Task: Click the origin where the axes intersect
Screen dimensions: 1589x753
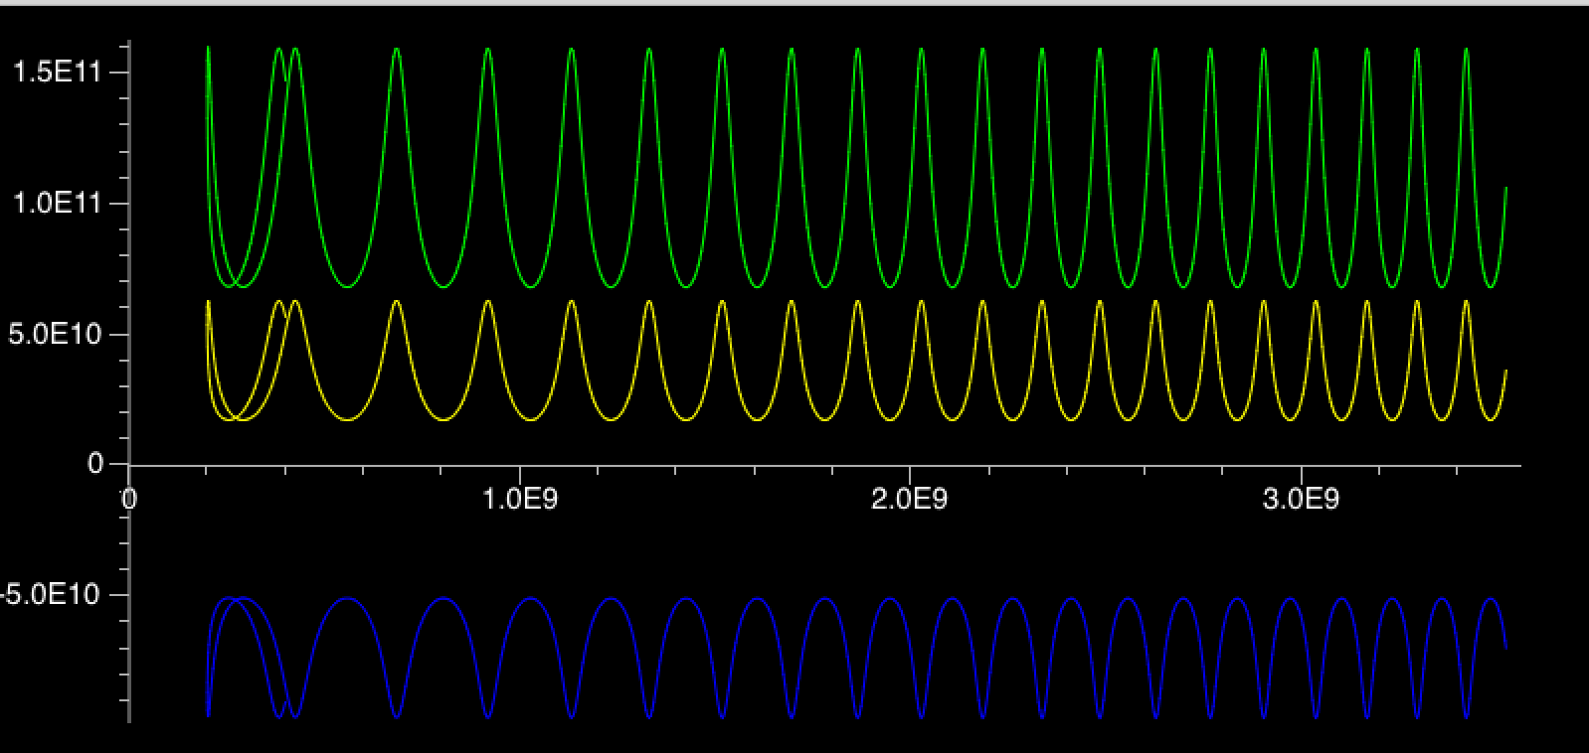Action: pyautogui.click(x=129, y=464)
